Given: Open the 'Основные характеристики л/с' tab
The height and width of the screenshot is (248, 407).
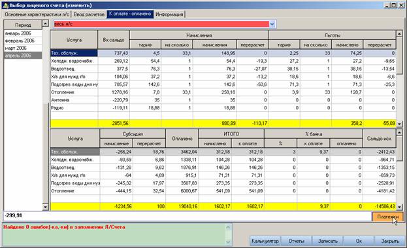Looking at the screenshot, I should (x=37, y=14).
